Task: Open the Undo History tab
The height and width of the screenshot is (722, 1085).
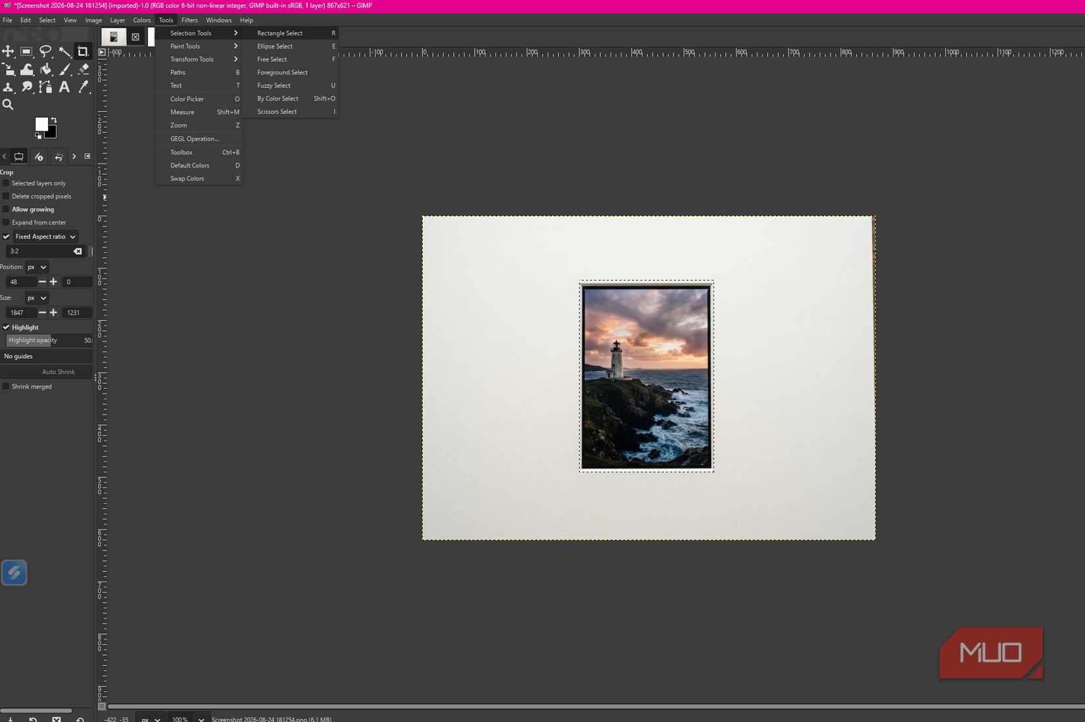Action: pyautogui.click(x=59, y=156)
